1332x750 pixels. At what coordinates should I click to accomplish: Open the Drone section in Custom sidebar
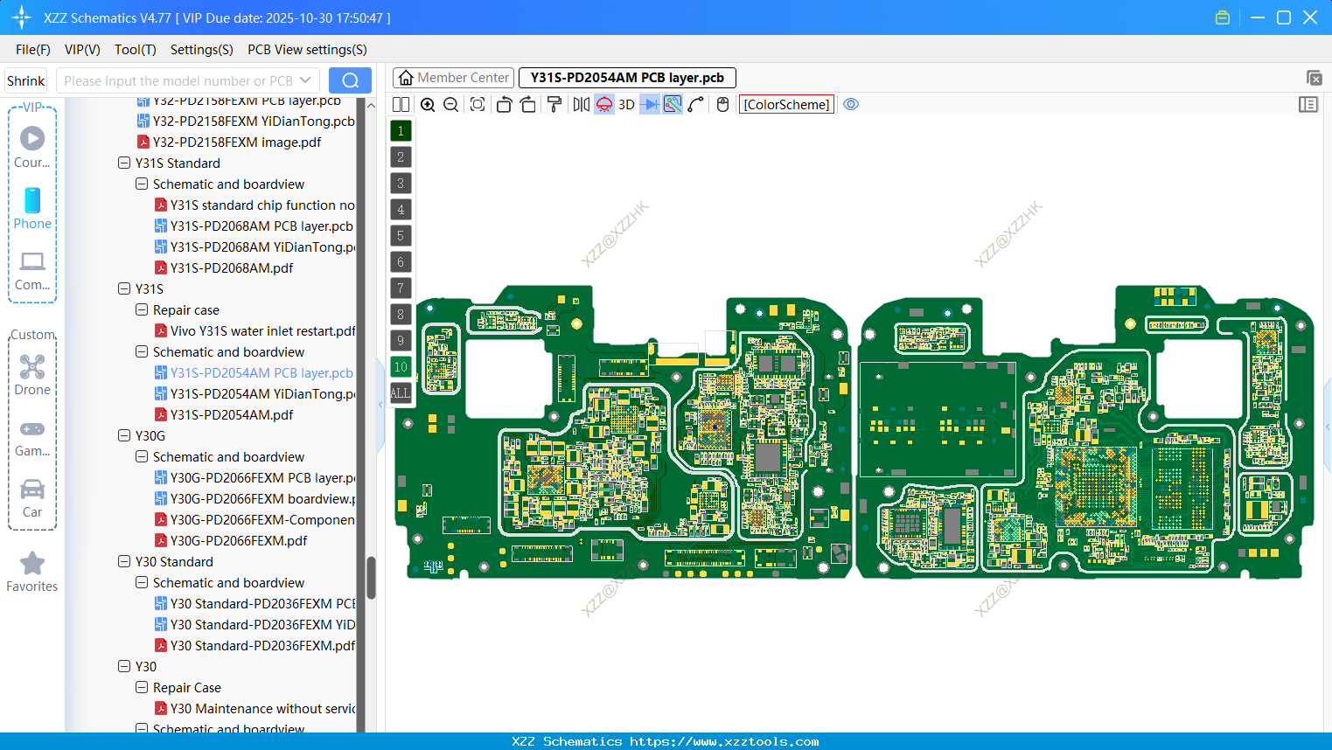pos(32,374)
